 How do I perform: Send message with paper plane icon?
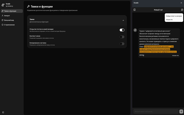181,111
